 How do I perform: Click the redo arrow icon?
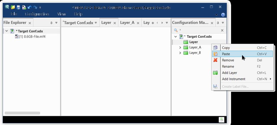35,7
